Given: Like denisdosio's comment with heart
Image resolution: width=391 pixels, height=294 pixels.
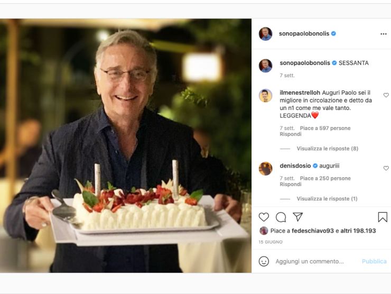Looking at the screenshot, I should click(386, 168).
